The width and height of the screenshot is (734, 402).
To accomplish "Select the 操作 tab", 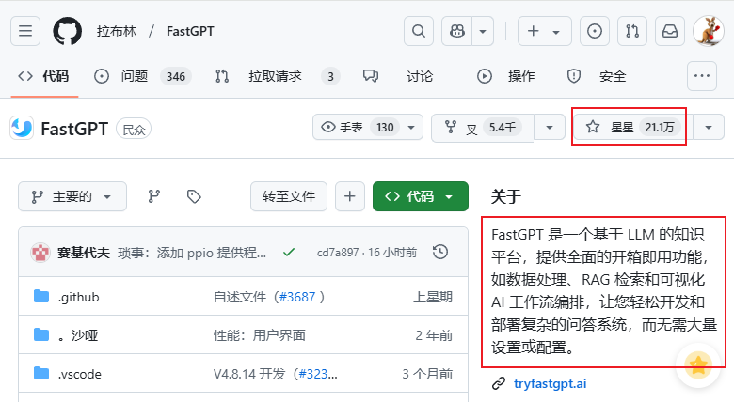I will [x=506, y=76].
